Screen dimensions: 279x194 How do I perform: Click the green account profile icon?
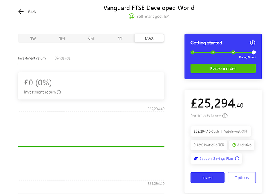pos(131,17)
